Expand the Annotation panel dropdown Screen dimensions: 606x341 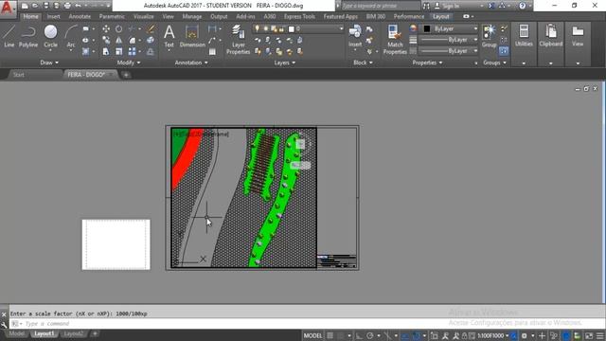pos(191,63)
